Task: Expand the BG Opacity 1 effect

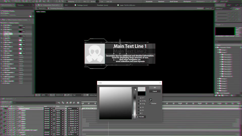Action: [x=2, y=55]
